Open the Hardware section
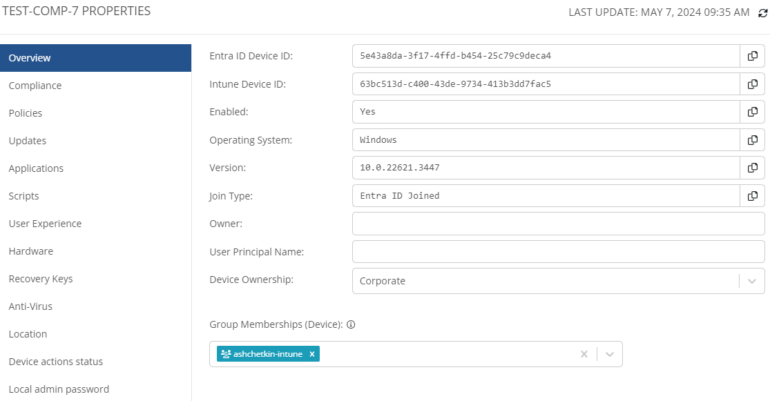Image resolution: width=770 pixels, height=401 pixels. pyautogui.click(x=96, y=251)
